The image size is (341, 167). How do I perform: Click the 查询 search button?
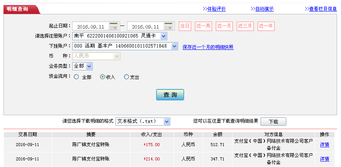pos(170,95)
